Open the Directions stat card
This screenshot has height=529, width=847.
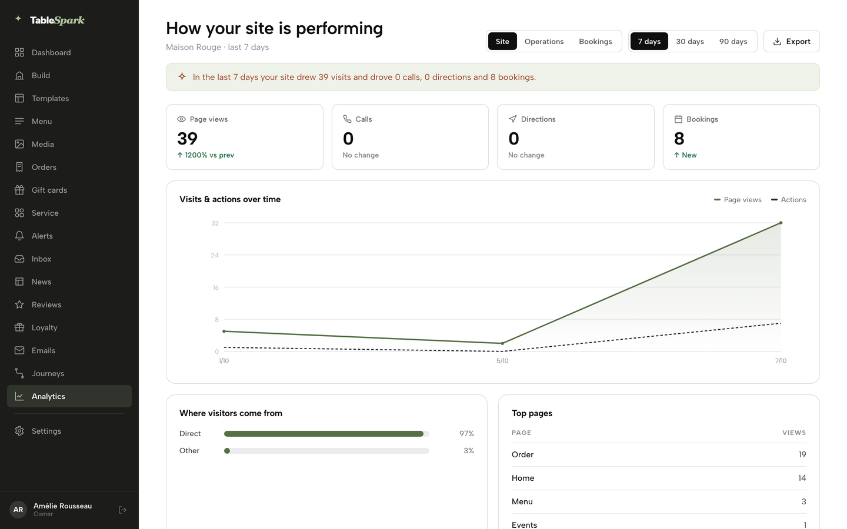[576, 137]
